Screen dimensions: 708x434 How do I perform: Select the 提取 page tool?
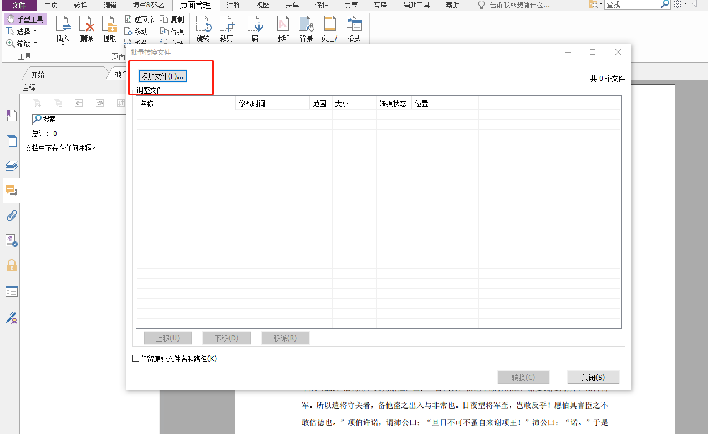click(109, 28)
